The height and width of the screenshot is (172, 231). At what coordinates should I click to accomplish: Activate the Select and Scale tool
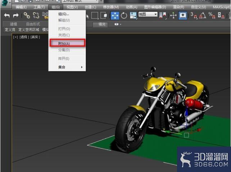pyautogui.click(x=133, y=15)
